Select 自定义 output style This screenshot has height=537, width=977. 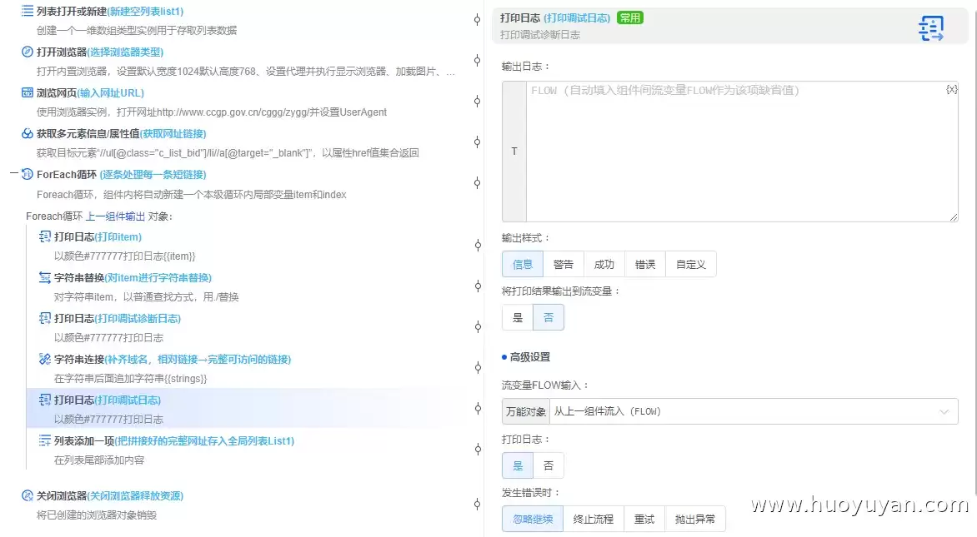click(x=691, y=265)
